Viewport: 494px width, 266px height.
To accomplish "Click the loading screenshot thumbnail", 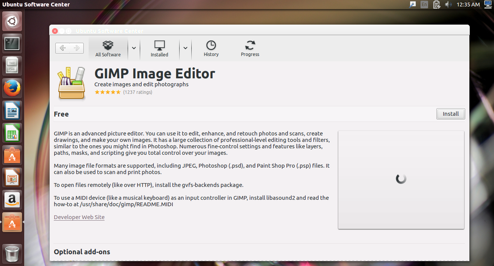I will 401,180.
